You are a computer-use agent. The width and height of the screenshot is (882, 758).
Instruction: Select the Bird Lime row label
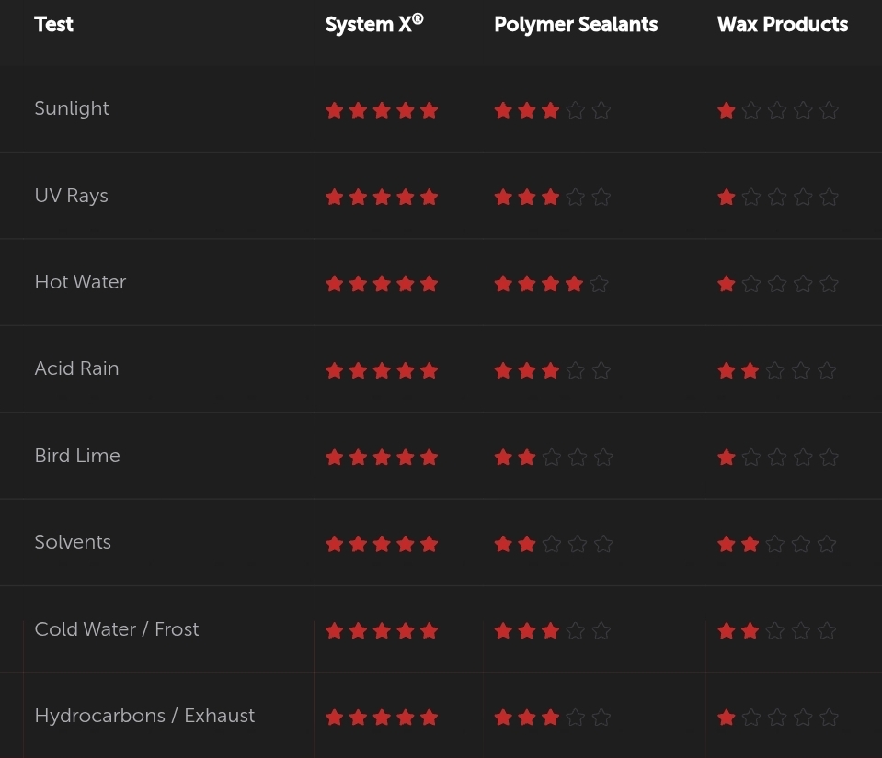(x=77, y=456)
